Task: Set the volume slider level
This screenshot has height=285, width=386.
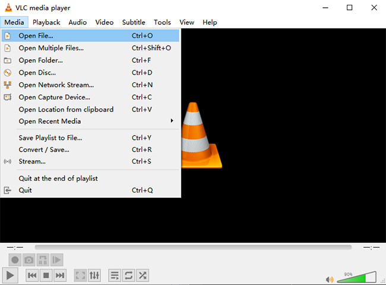Action: (356, 277)
